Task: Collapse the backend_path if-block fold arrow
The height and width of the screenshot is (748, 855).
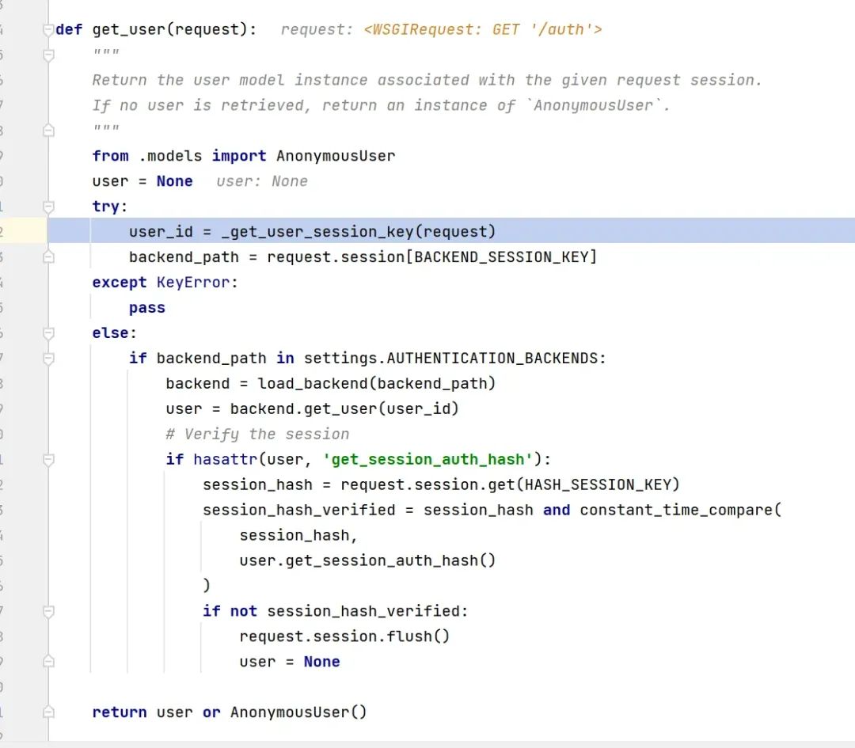Action: click(x=47, y=358)
